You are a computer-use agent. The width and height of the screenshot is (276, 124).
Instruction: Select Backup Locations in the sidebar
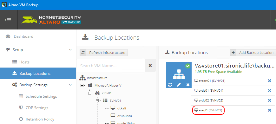(38, 73)
